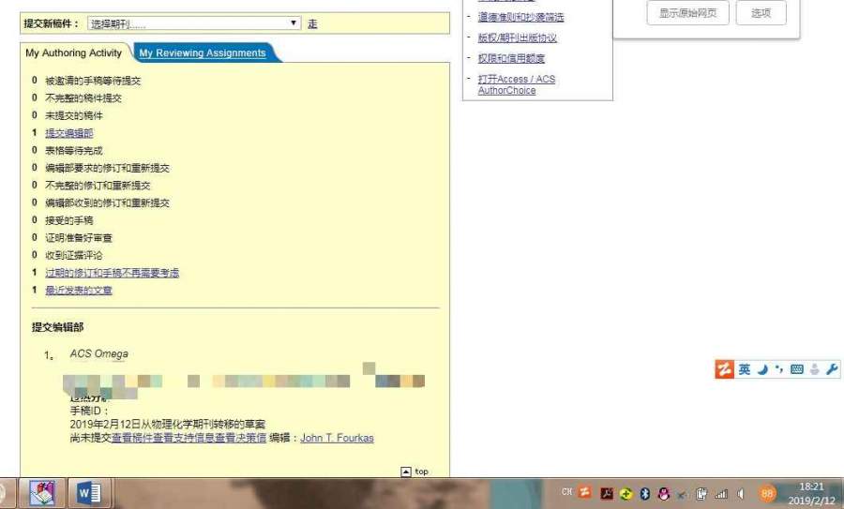This screenshot has width=844, height=509.
Task: Click the ACS Omega journal name
Action: (x=99, y=353)
